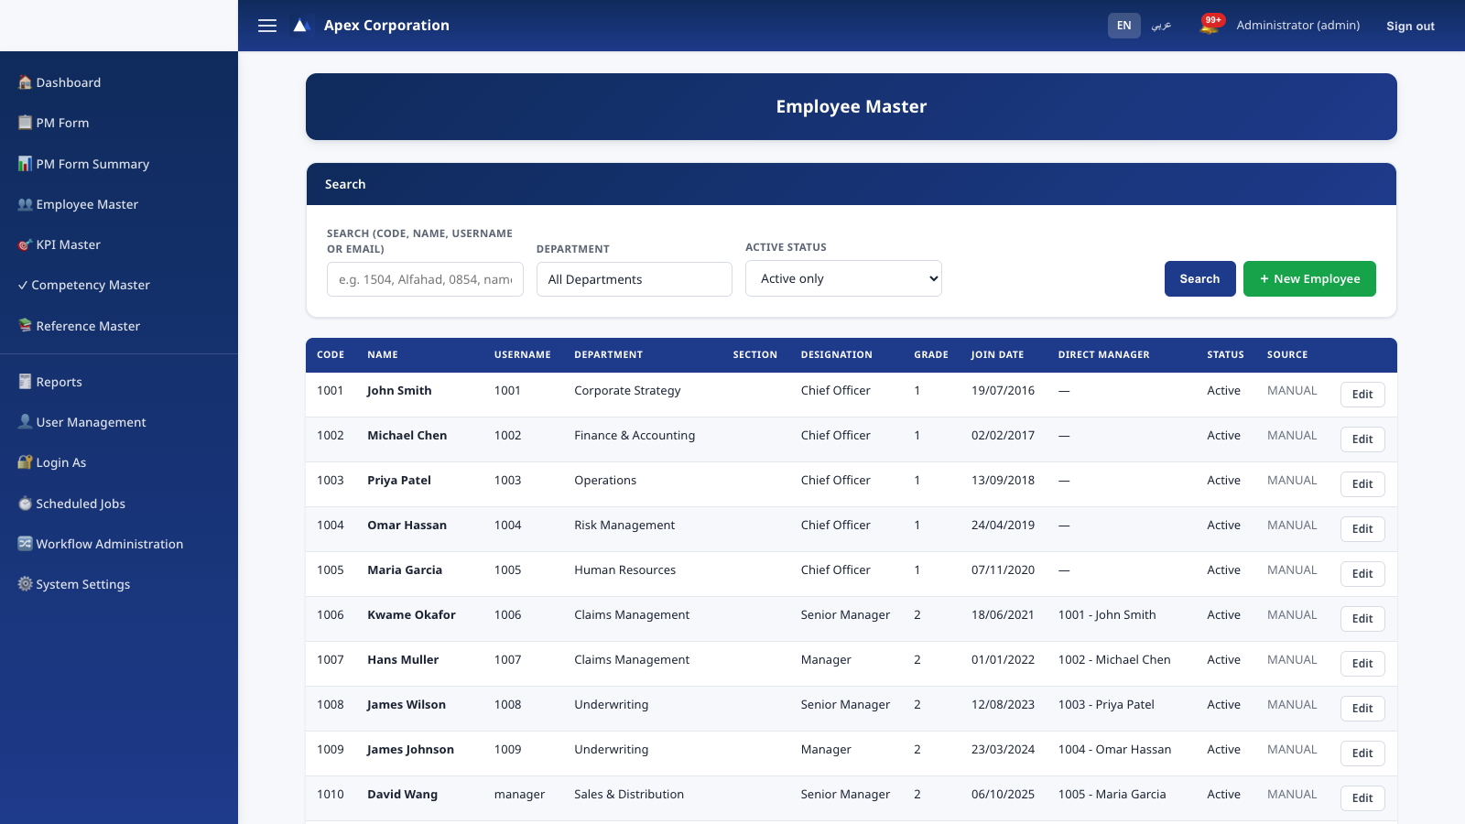The width and height of the screenshot is (1465, 824).
Task: Click the Reference Master books icon
Action: 25,326
